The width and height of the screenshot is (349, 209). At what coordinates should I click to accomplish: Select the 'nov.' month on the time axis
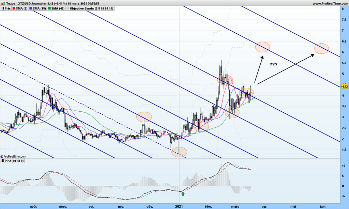(x=121, y=207)
